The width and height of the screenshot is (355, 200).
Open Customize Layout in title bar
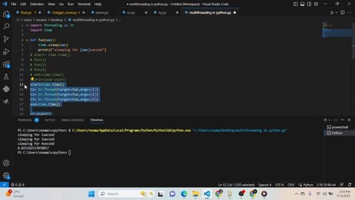[x=316, y=4]
